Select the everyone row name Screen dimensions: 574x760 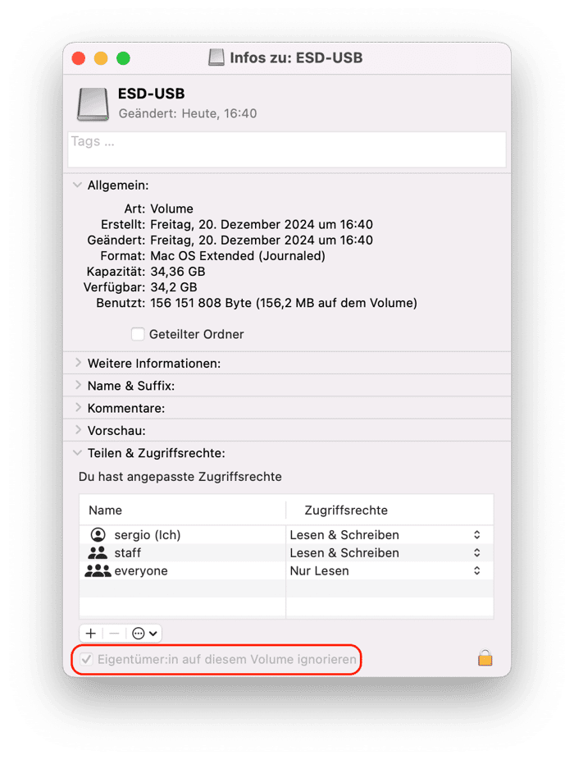point(141,571)
